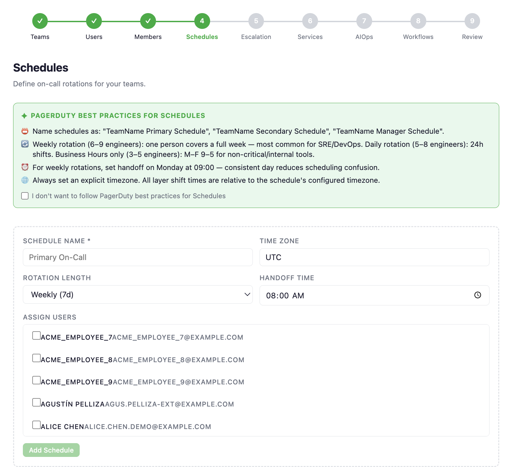The image size is (511, 467).
Task: Click the Handoff Time label
Action: point(287,278)
